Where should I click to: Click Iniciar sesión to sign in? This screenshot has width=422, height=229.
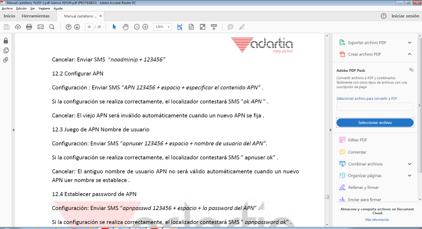pos(405,16)
